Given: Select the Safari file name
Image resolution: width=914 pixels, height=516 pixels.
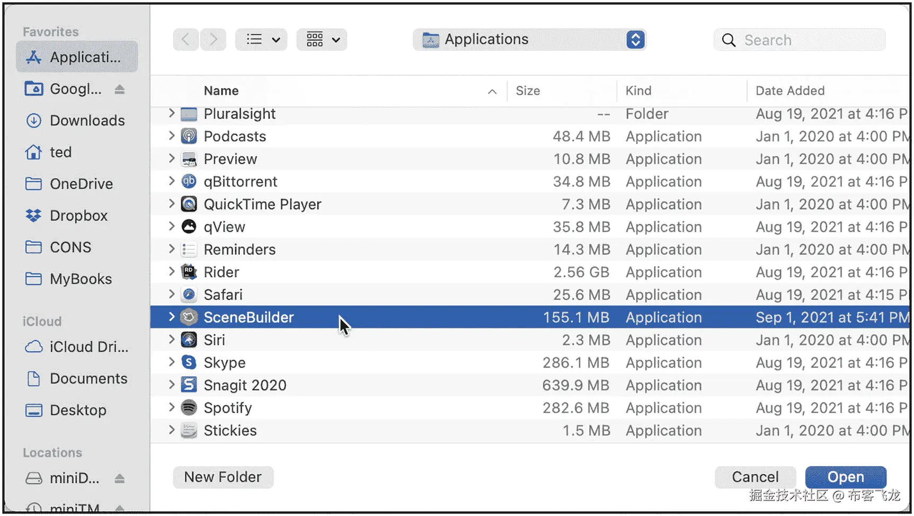Looking at the screenshot, I should point(223,295).
